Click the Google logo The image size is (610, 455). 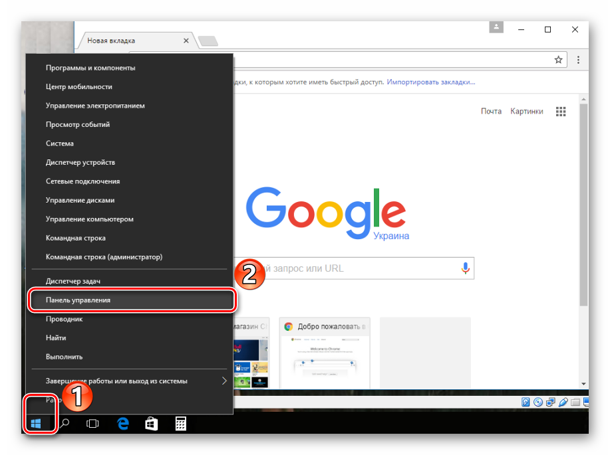326,213
